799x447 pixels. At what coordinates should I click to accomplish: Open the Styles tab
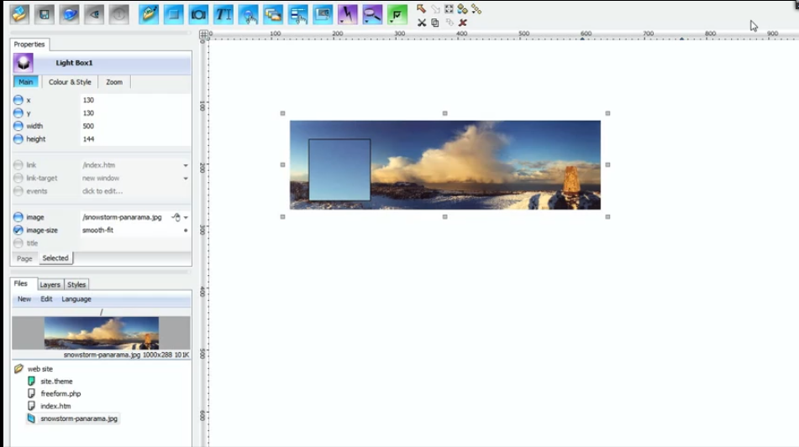click(x=76, y=285)
